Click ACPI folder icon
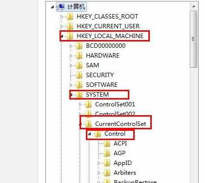Viewport: 205px width, 183px height. click(x=107, y=143)
